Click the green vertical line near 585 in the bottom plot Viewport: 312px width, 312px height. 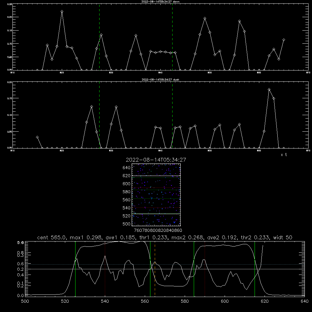coord(194,269)
